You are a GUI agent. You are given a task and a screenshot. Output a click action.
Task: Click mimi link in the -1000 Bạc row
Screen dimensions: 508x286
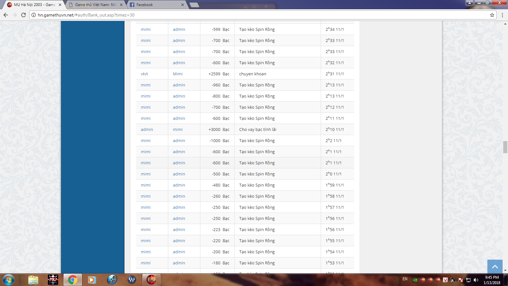(x=146, y=140)
